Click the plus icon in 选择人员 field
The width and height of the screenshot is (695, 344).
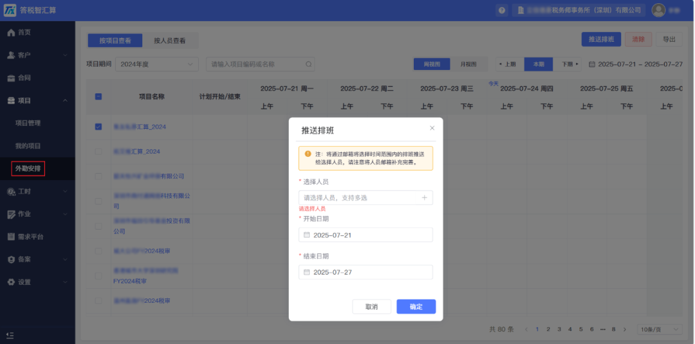(424, 198)
